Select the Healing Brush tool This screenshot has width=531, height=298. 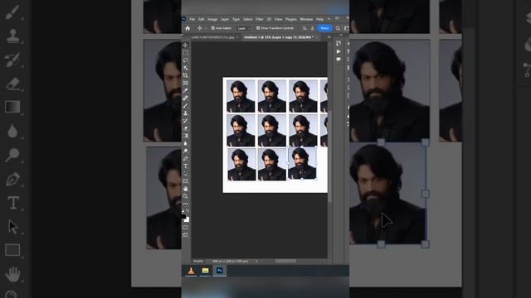click(185, 98)
